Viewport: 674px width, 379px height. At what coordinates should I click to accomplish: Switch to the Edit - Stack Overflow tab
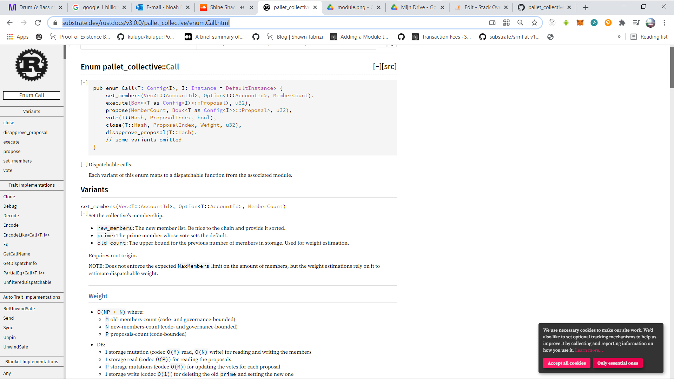pos(481,7)
